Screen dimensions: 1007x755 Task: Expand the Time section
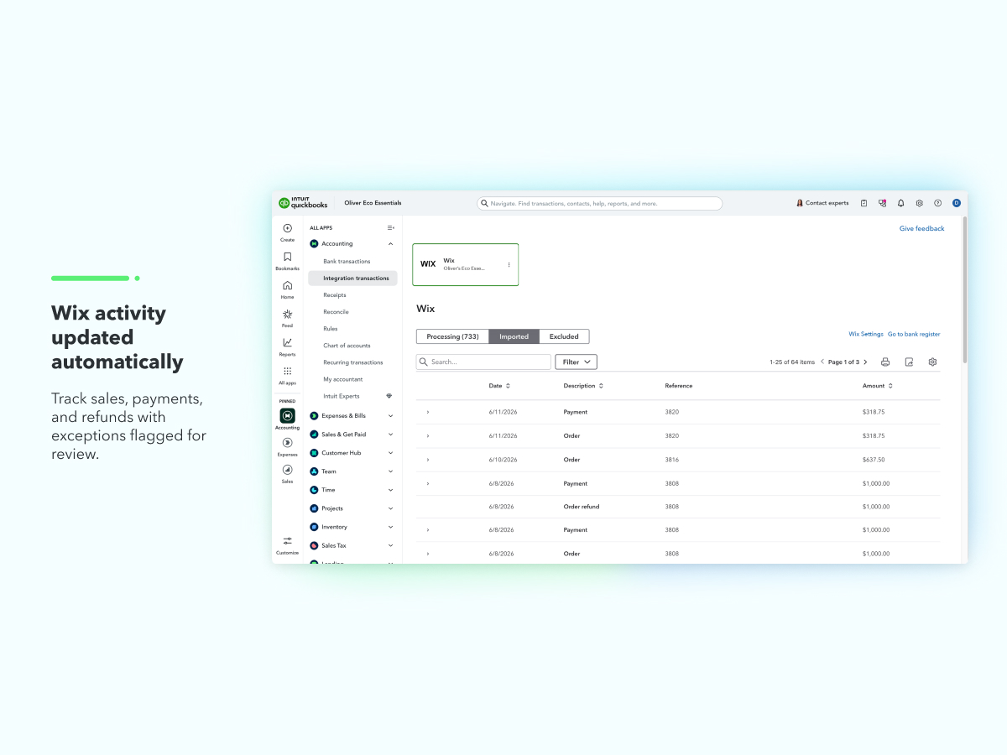point(391,490)
